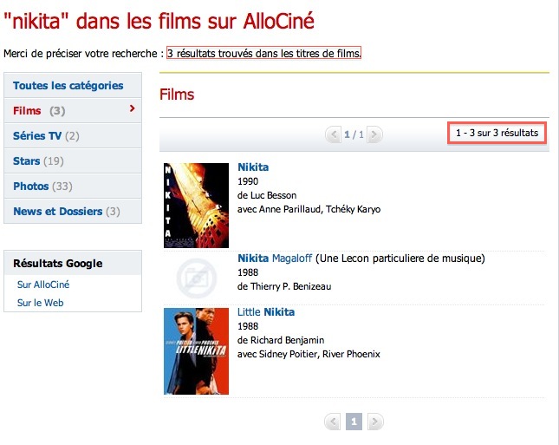Show the Photos results category
Screen dimensions: 559x445
(31, 187)
